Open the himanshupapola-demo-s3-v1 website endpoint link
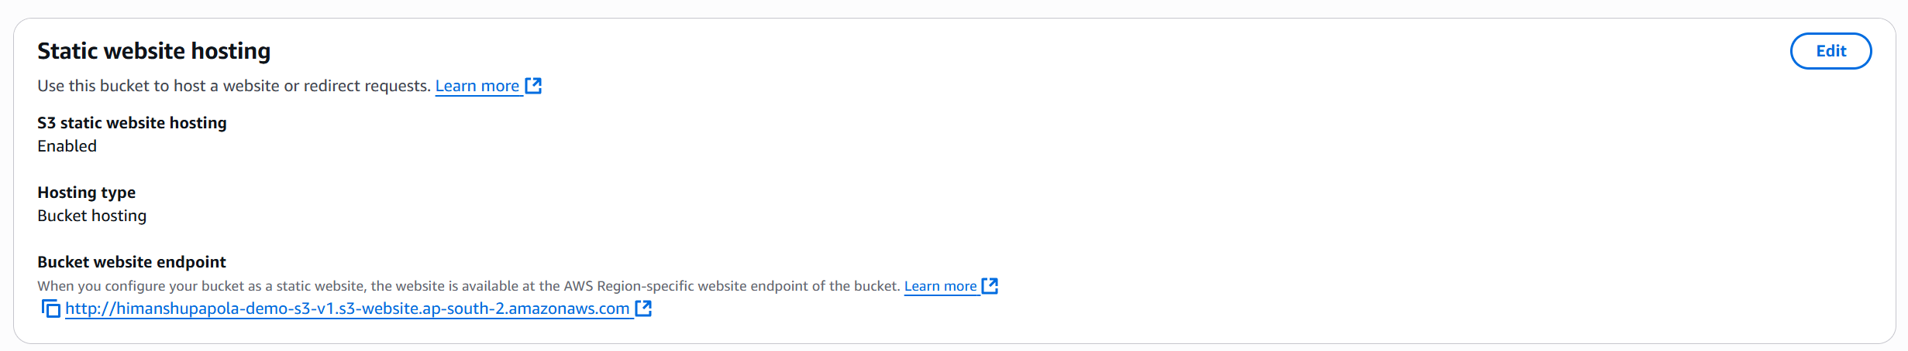The image size is (1908, 351). click(346, 309)
